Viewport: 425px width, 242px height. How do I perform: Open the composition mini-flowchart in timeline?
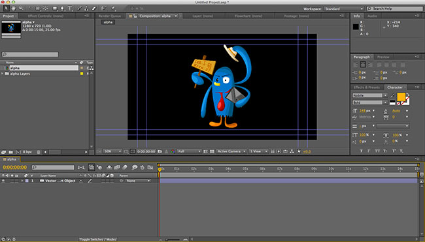tap(81, 168)
